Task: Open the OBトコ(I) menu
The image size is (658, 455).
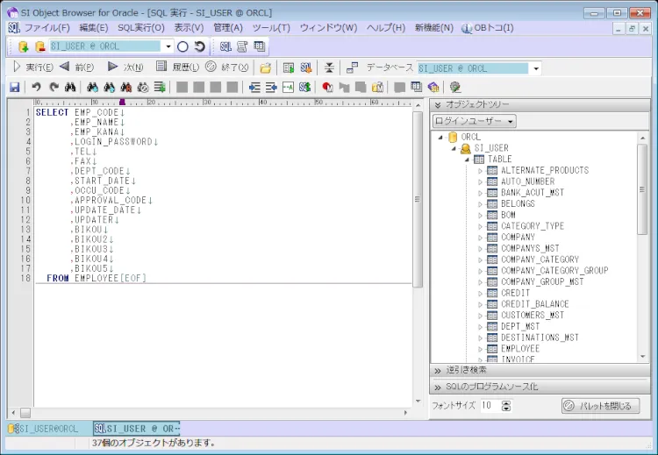Action: [488, 28]
